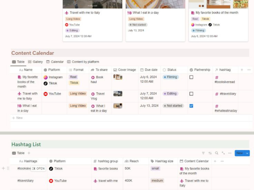Click the YouTube icon in Content Calendar Platform cell
254x190 pixels.
point(45,94)
